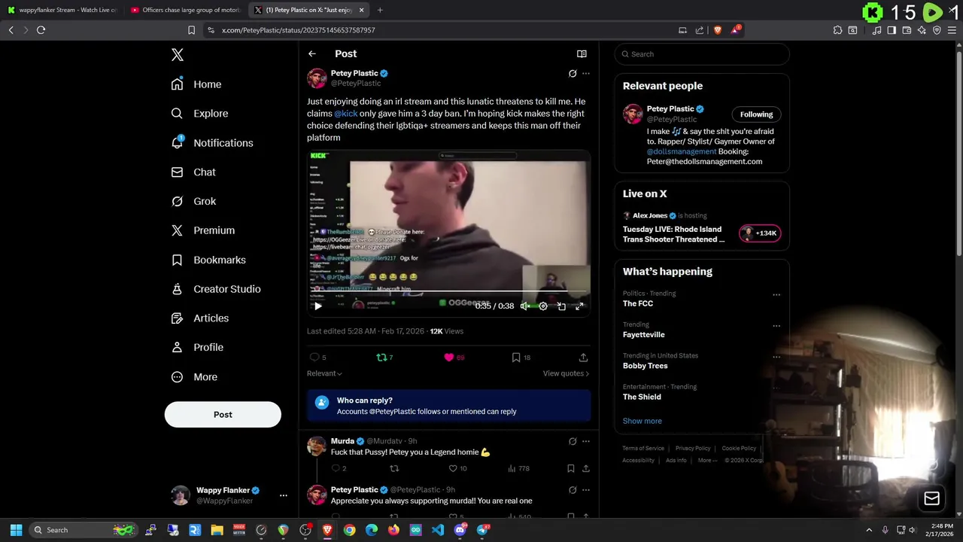Open the Relevant replies sort dropdown
963x542 pixels.
(324, 373)
